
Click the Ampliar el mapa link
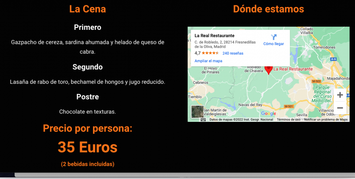208,61
